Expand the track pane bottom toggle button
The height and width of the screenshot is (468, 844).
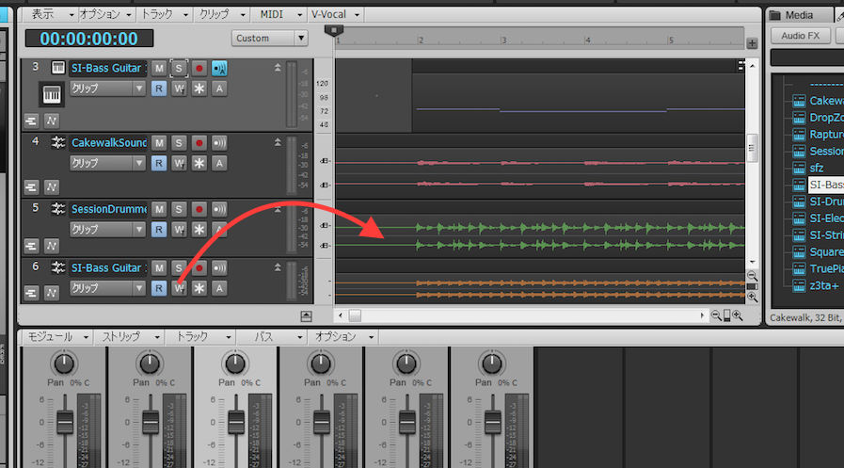(306, 316)
